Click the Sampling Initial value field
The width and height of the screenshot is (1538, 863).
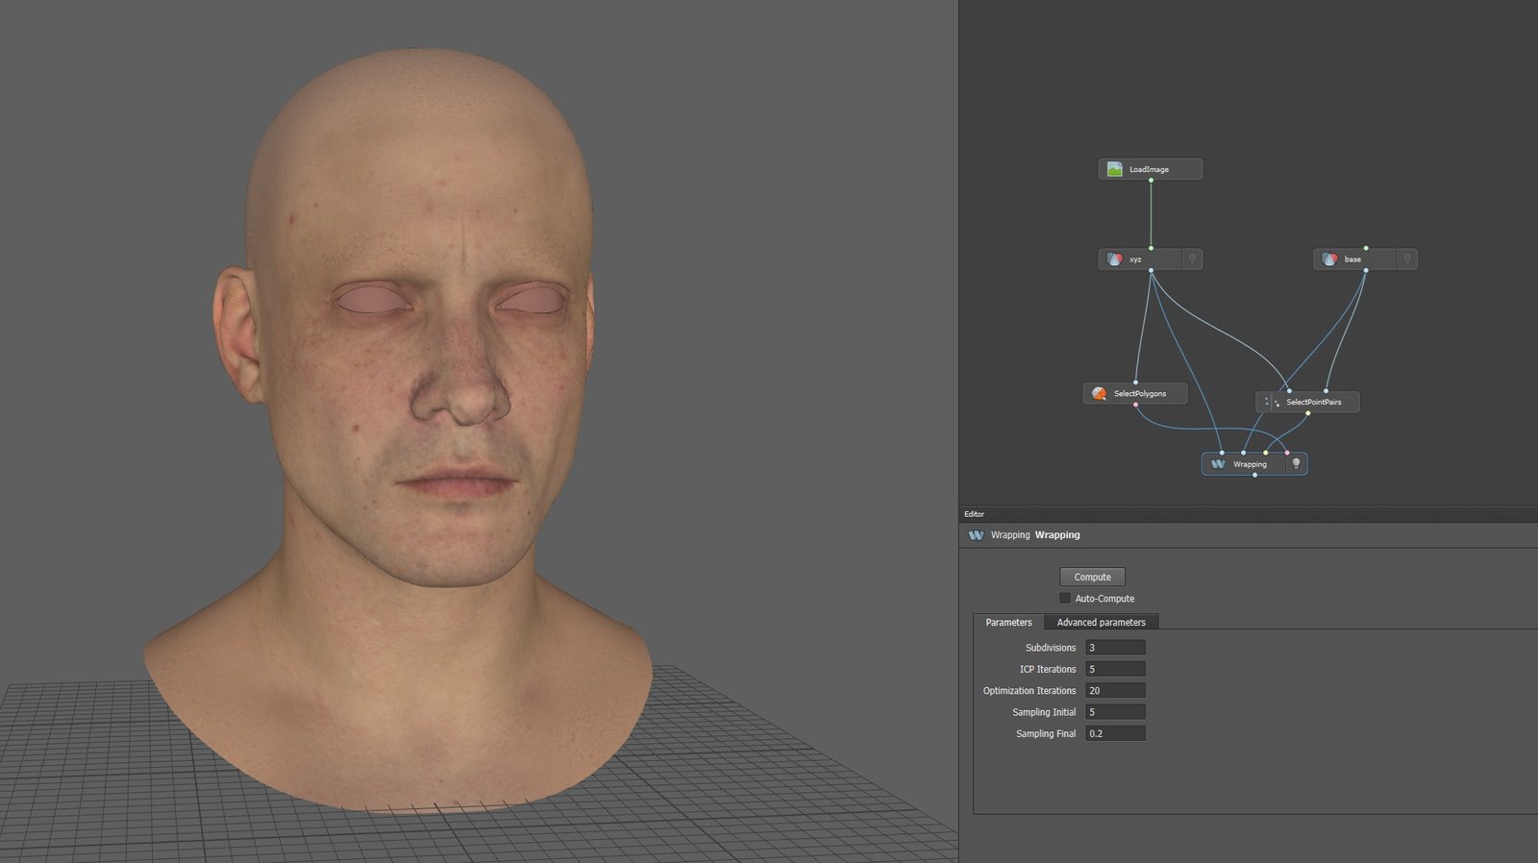(x=1115, y=712)
